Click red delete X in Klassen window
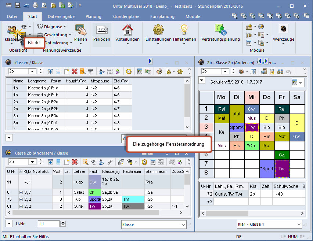Image resolution: width=313 pixels, height=241 pixels. (75, 71)
